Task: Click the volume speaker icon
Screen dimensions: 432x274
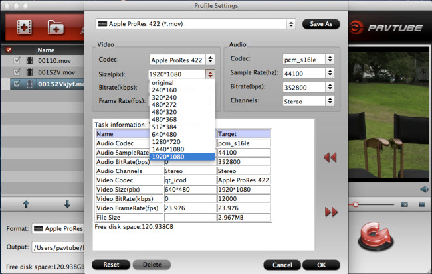Action: click(x=424, y=189)
